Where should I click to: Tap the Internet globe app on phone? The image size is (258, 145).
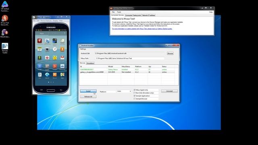click(x=47, y=75)
